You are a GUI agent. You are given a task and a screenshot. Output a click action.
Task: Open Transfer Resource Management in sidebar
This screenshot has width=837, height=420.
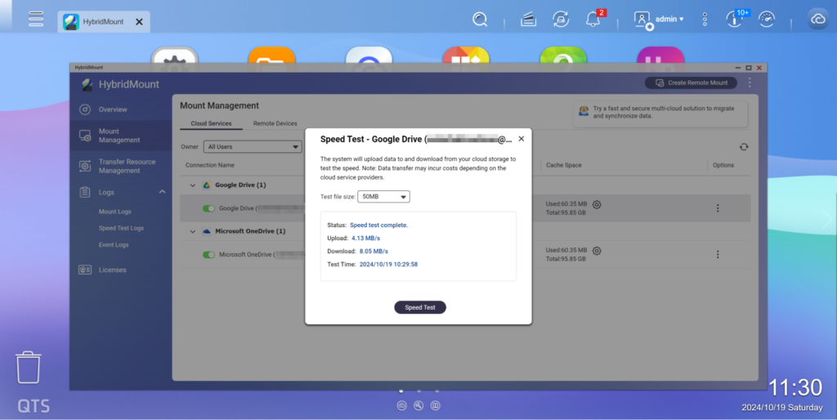(127, 166)
